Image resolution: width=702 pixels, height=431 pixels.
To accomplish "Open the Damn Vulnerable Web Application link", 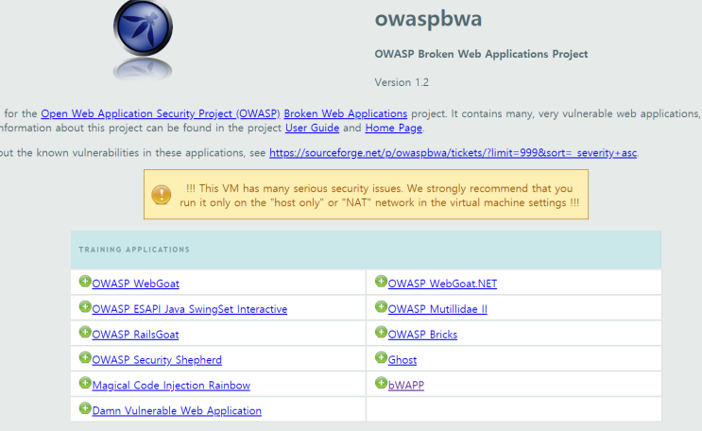I will [177, 411].
